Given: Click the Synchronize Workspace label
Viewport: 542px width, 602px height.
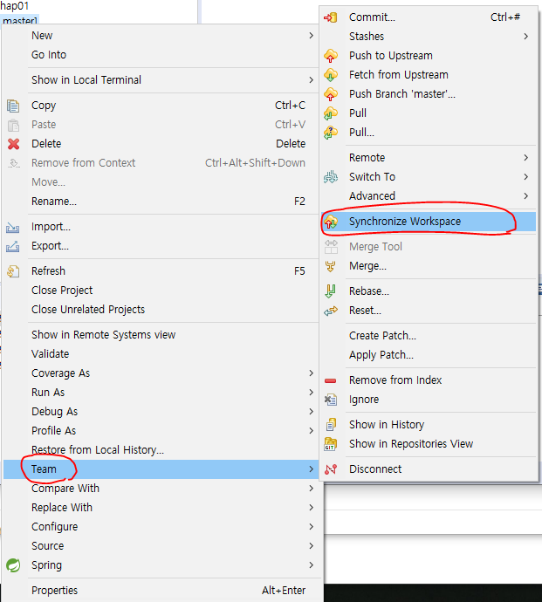Looking at the screenshot, I should [x=405, y=222].
